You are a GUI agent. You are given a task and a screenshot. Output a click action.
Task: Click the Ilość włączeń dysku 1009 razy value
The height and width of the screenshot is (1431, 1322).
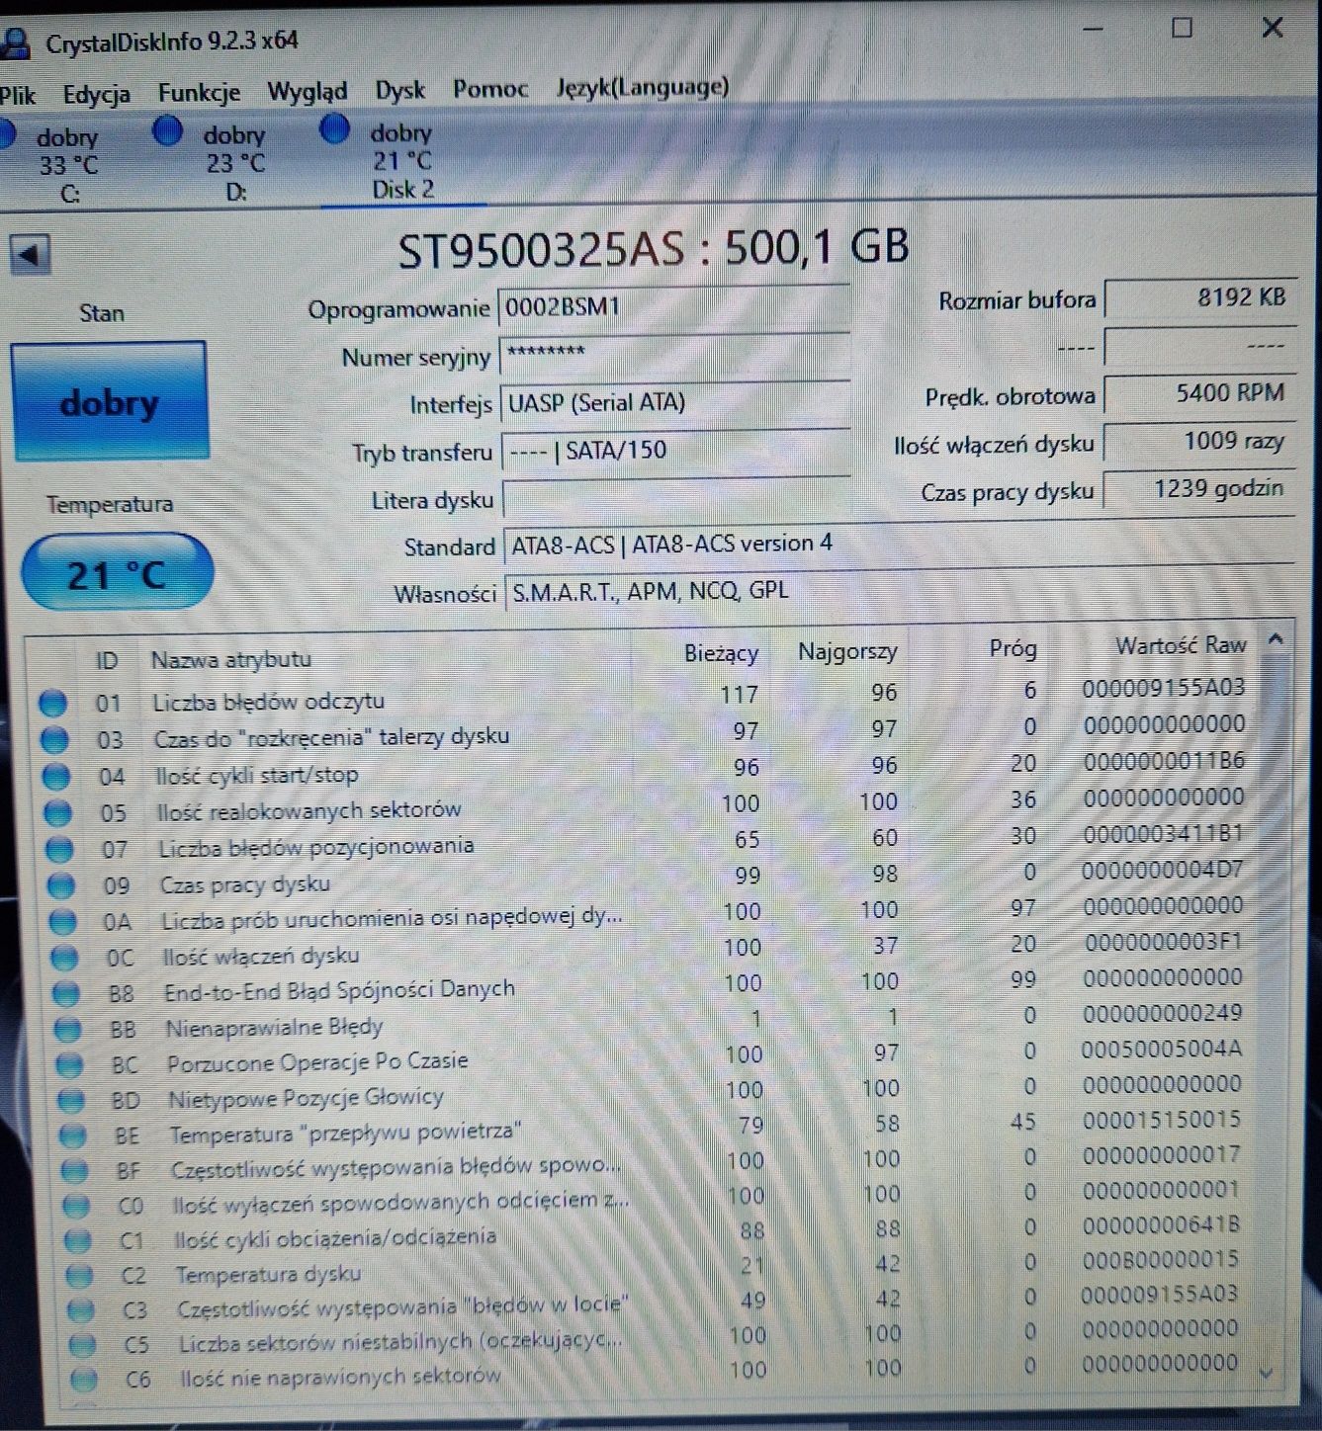click(1199, 441)
